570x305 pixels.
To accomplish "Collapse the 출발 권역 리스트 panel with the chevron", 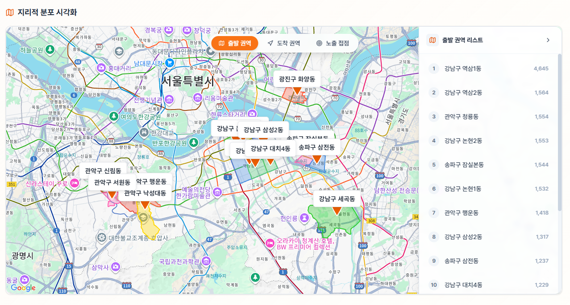I will (548, 40).
